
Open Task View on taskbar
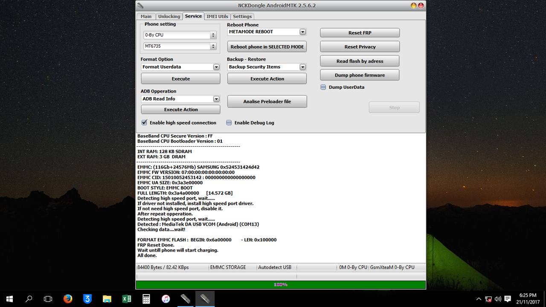[x=48, y=299]
